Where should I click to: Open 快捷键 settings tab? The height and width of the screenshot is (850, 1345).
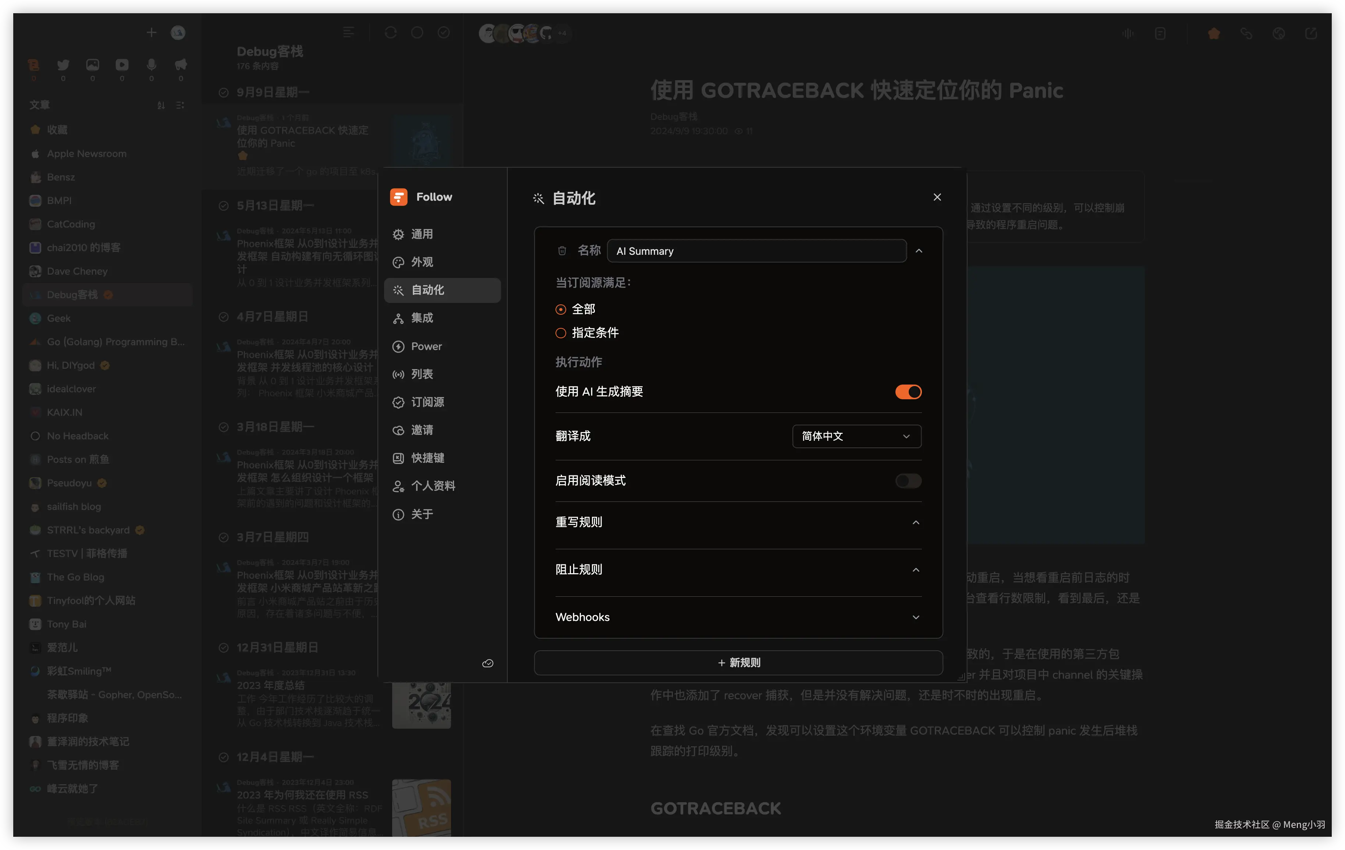click(x=442, y=458)
